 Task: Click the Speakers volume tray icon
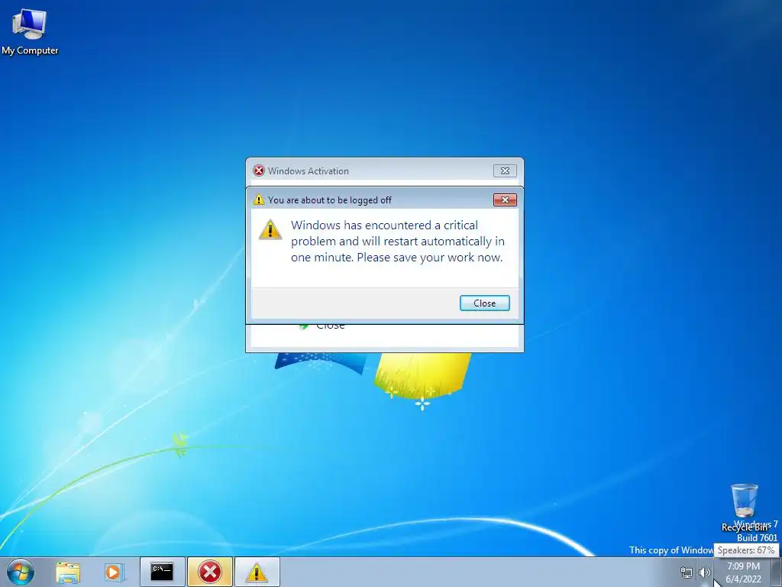pyautogui.click(x=704, y=572)
